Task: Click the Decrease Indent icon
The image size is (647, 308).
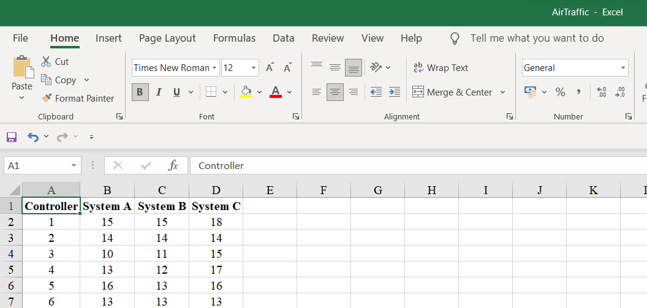Action: (x=376, y=92)
